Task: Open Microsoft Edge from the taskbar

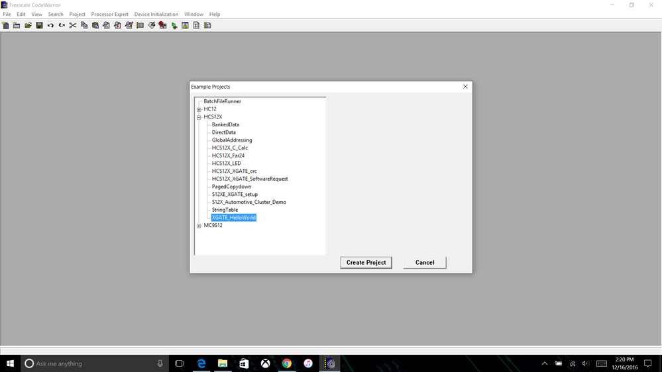Action: tap(201, 363)
